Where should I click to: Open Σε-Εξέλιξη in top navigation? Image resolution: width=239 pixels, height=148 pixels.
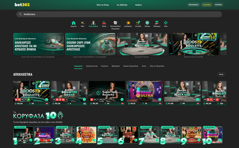point(122,5)
